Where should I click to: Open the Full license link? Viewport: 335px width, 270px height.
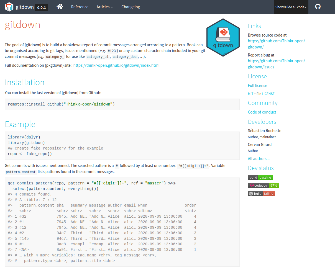pos(257,86)
